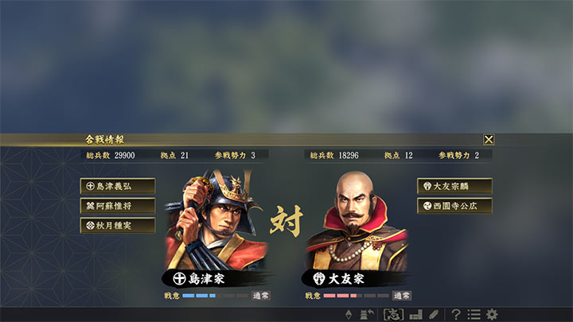Open settings gear icon
The image size is (573, 322).
point(492,314)
